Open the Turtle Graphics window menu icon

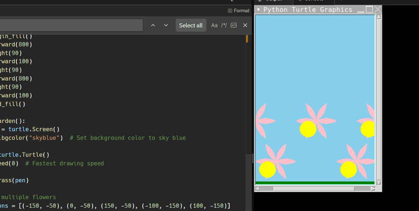click(x=259, y=10)
